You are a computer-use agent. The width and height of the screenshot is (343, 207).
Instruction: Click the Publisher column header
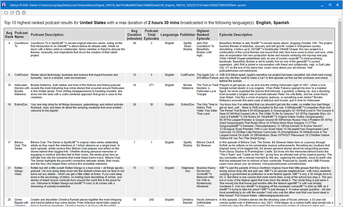tap(187, 35)
